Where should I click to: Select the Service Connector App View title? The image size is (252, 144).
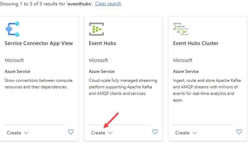point(39,43)
